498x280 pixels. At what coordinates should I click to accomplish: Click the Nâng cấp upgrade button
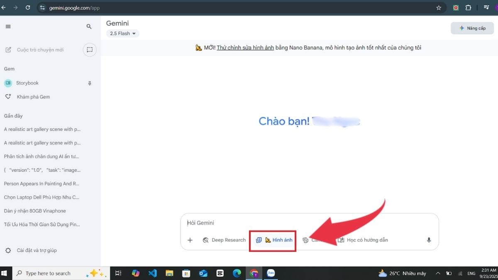tap(472, 28)
